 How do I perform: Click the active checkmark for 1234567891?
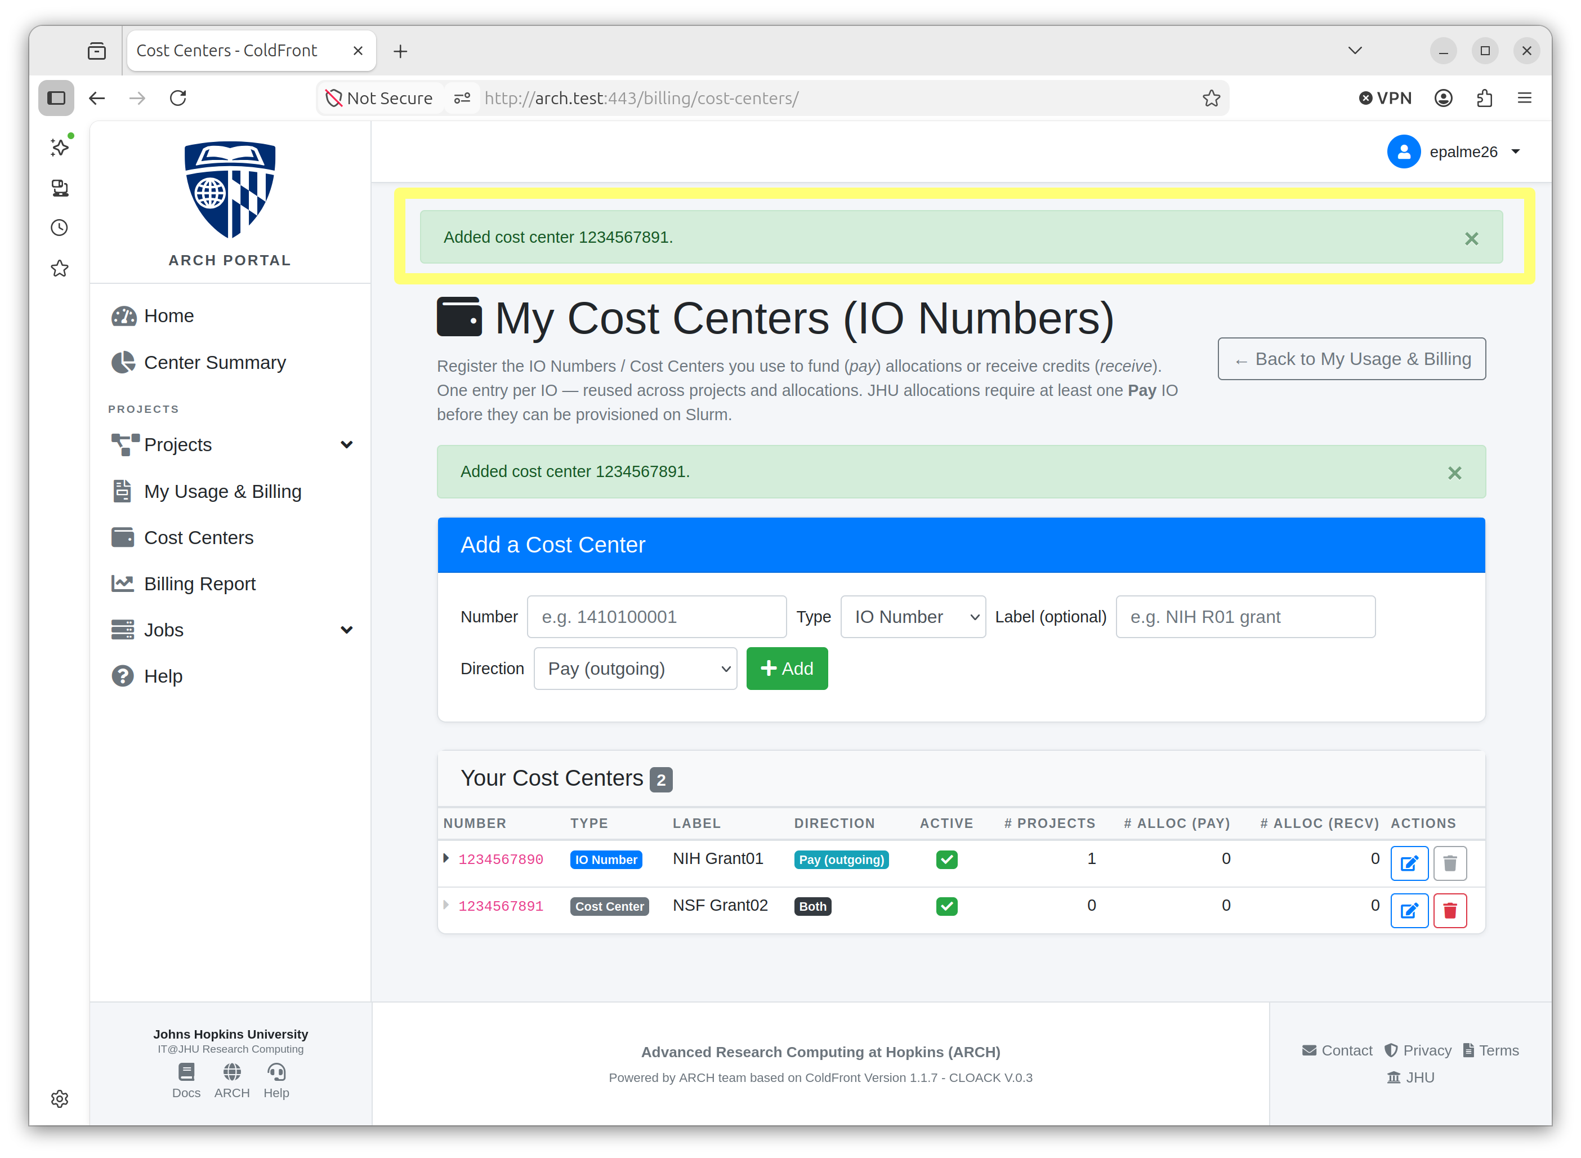coord(946,906)
